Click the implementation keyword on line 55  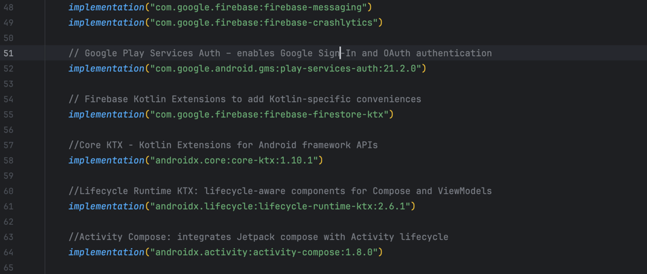click(106, 114)
